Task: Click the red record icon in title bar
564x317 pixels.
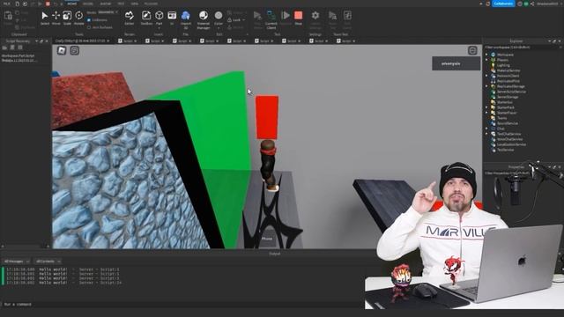Action: coord(48,4)
